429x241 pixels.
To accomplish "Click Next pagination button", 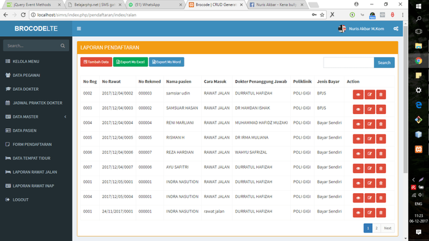I will click(x=387, y=228).
